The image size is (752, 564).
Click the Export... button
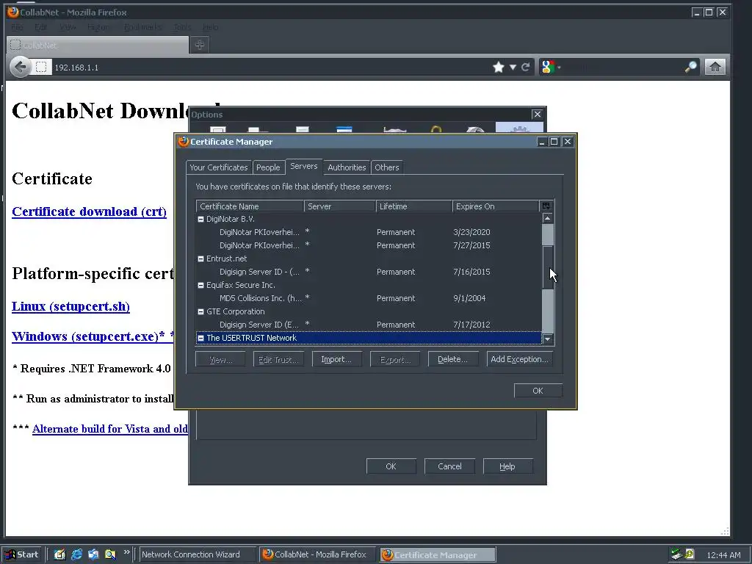pyautogui.click(x=394, y=359)
